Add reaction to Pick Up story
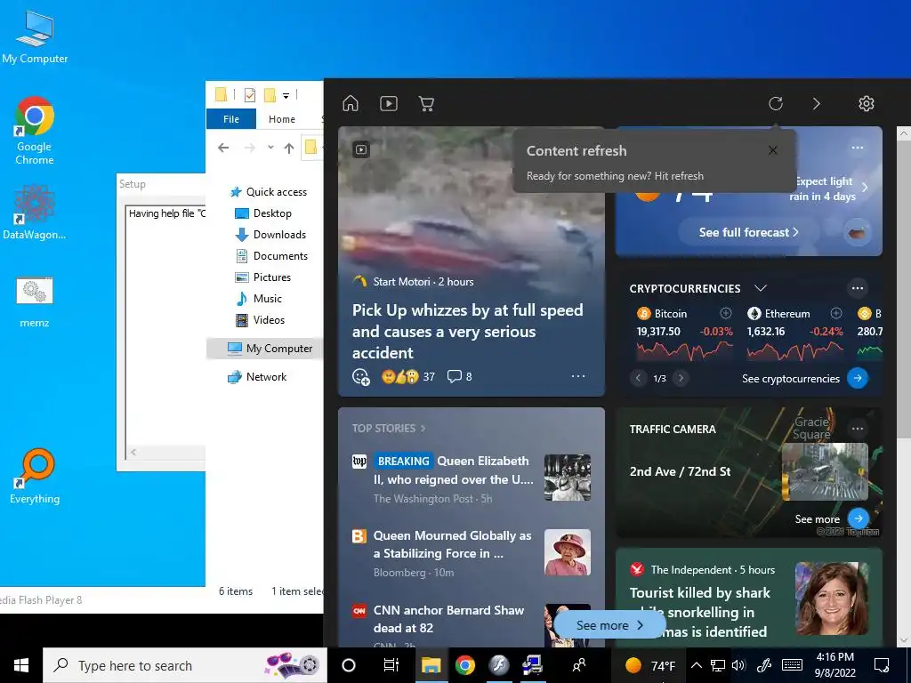Viewport: 911px width, 683px height. tap(361, 376)
